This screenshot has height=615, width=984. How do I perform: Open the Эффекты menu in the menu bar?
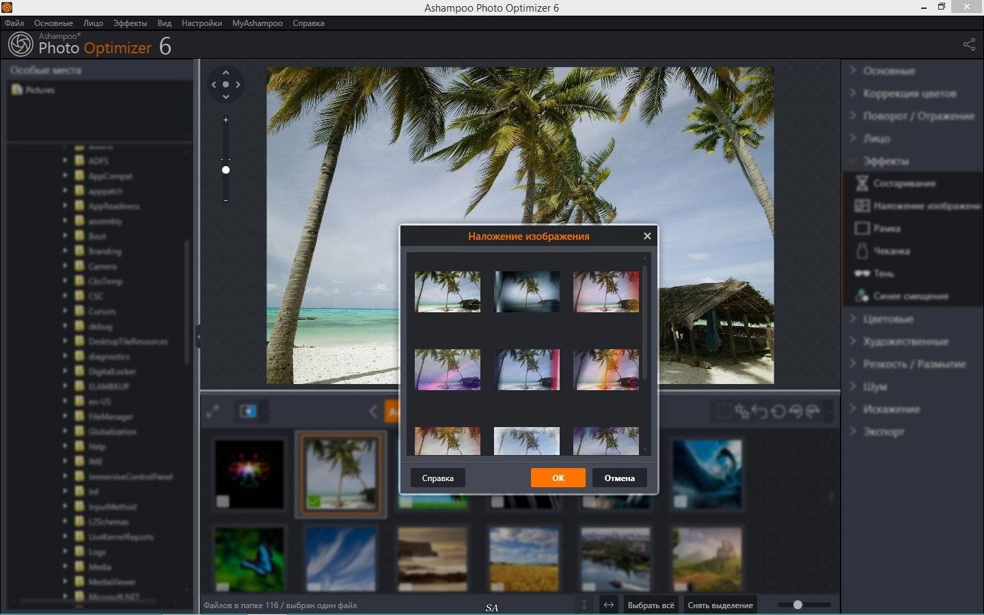[x=130, y=23]
